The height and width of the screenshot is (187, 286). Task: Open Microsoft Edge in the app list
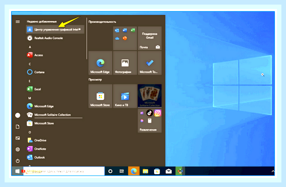(55, 106)
